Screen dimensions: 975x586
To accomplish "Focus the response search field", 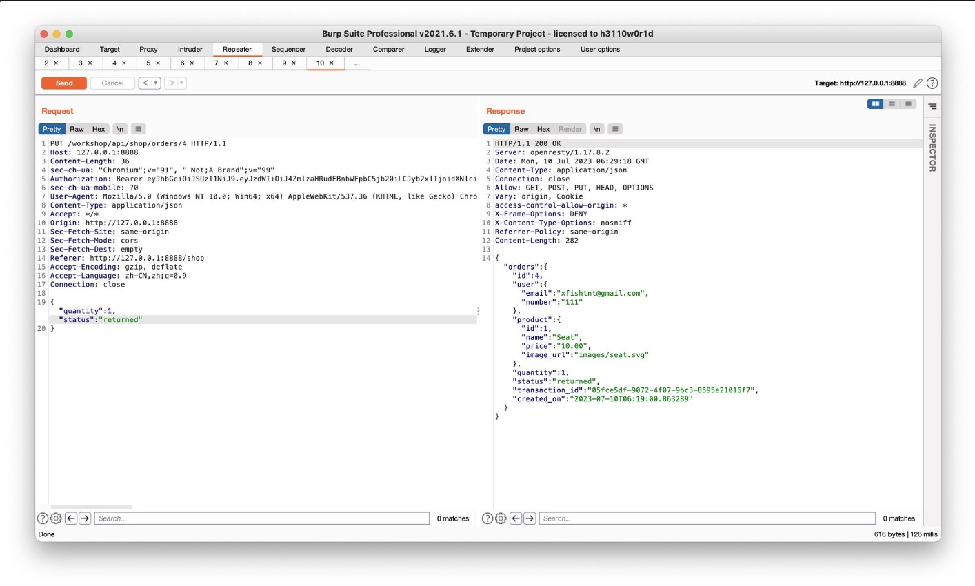I will [x=707, y=518].
